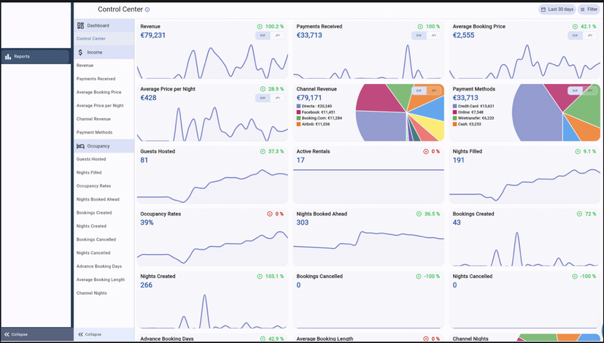Collapse the dark left navigation sidebar
The image size is (604, 343).
pyautogui.click(x=16, y=334)
